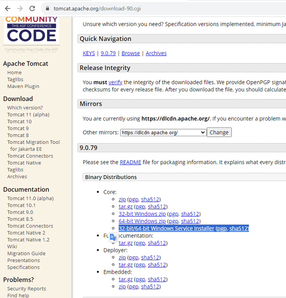Jump to 9.0.79 in Quick Navigation
Image resolution: width=286 pixels, height=298 pixels.
108,53
